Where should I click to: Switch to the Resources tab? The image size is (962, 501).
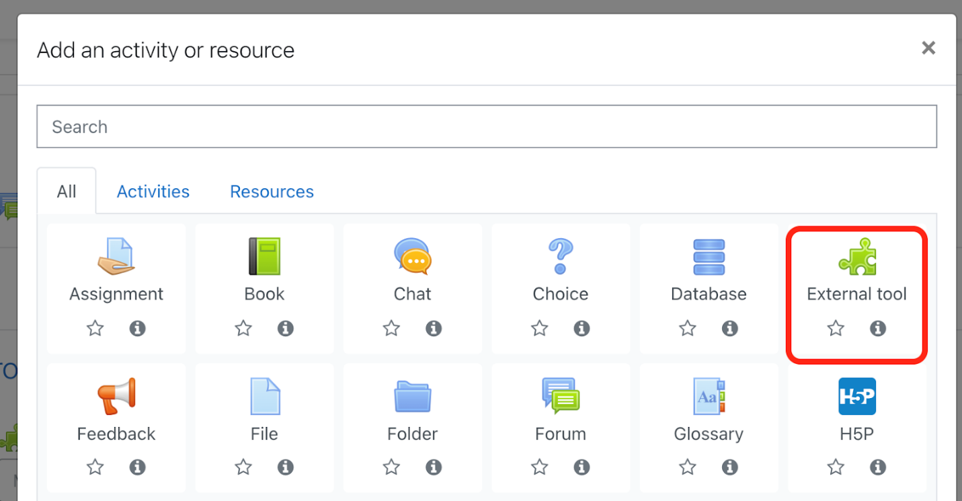tap(272, 192)
